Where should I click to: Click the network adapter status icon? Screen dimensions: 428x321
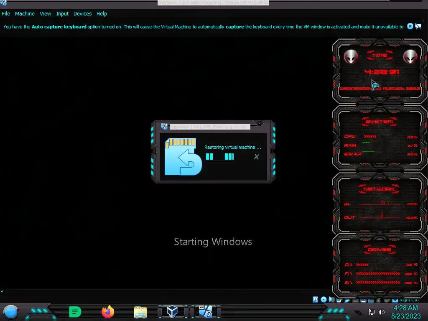pos(339,300)
